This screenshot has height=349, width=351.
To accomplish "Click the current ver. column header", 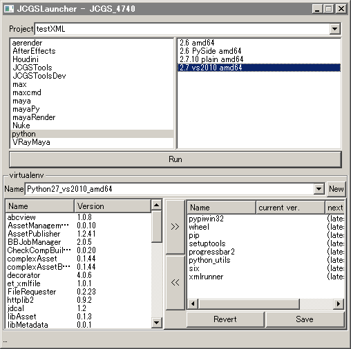I will click(290, 208).
